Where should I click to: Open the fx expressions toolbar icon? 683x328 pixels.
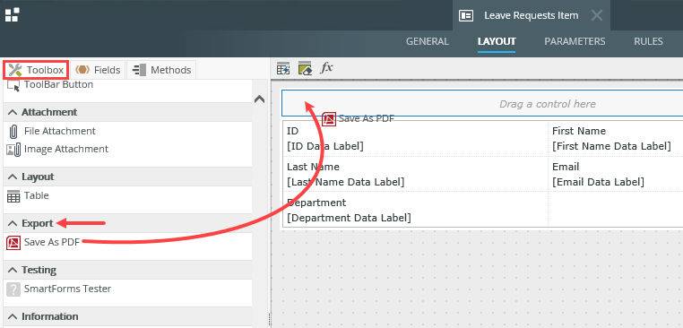point(326,68)
